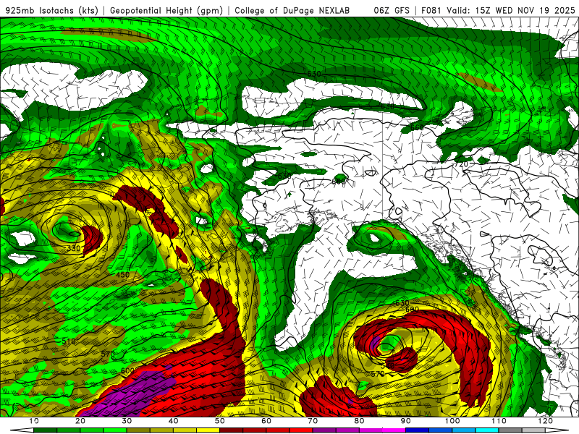This screenshot has width=579, height=434.
Task: Click the '510' contour label
Action: point(69,341)
